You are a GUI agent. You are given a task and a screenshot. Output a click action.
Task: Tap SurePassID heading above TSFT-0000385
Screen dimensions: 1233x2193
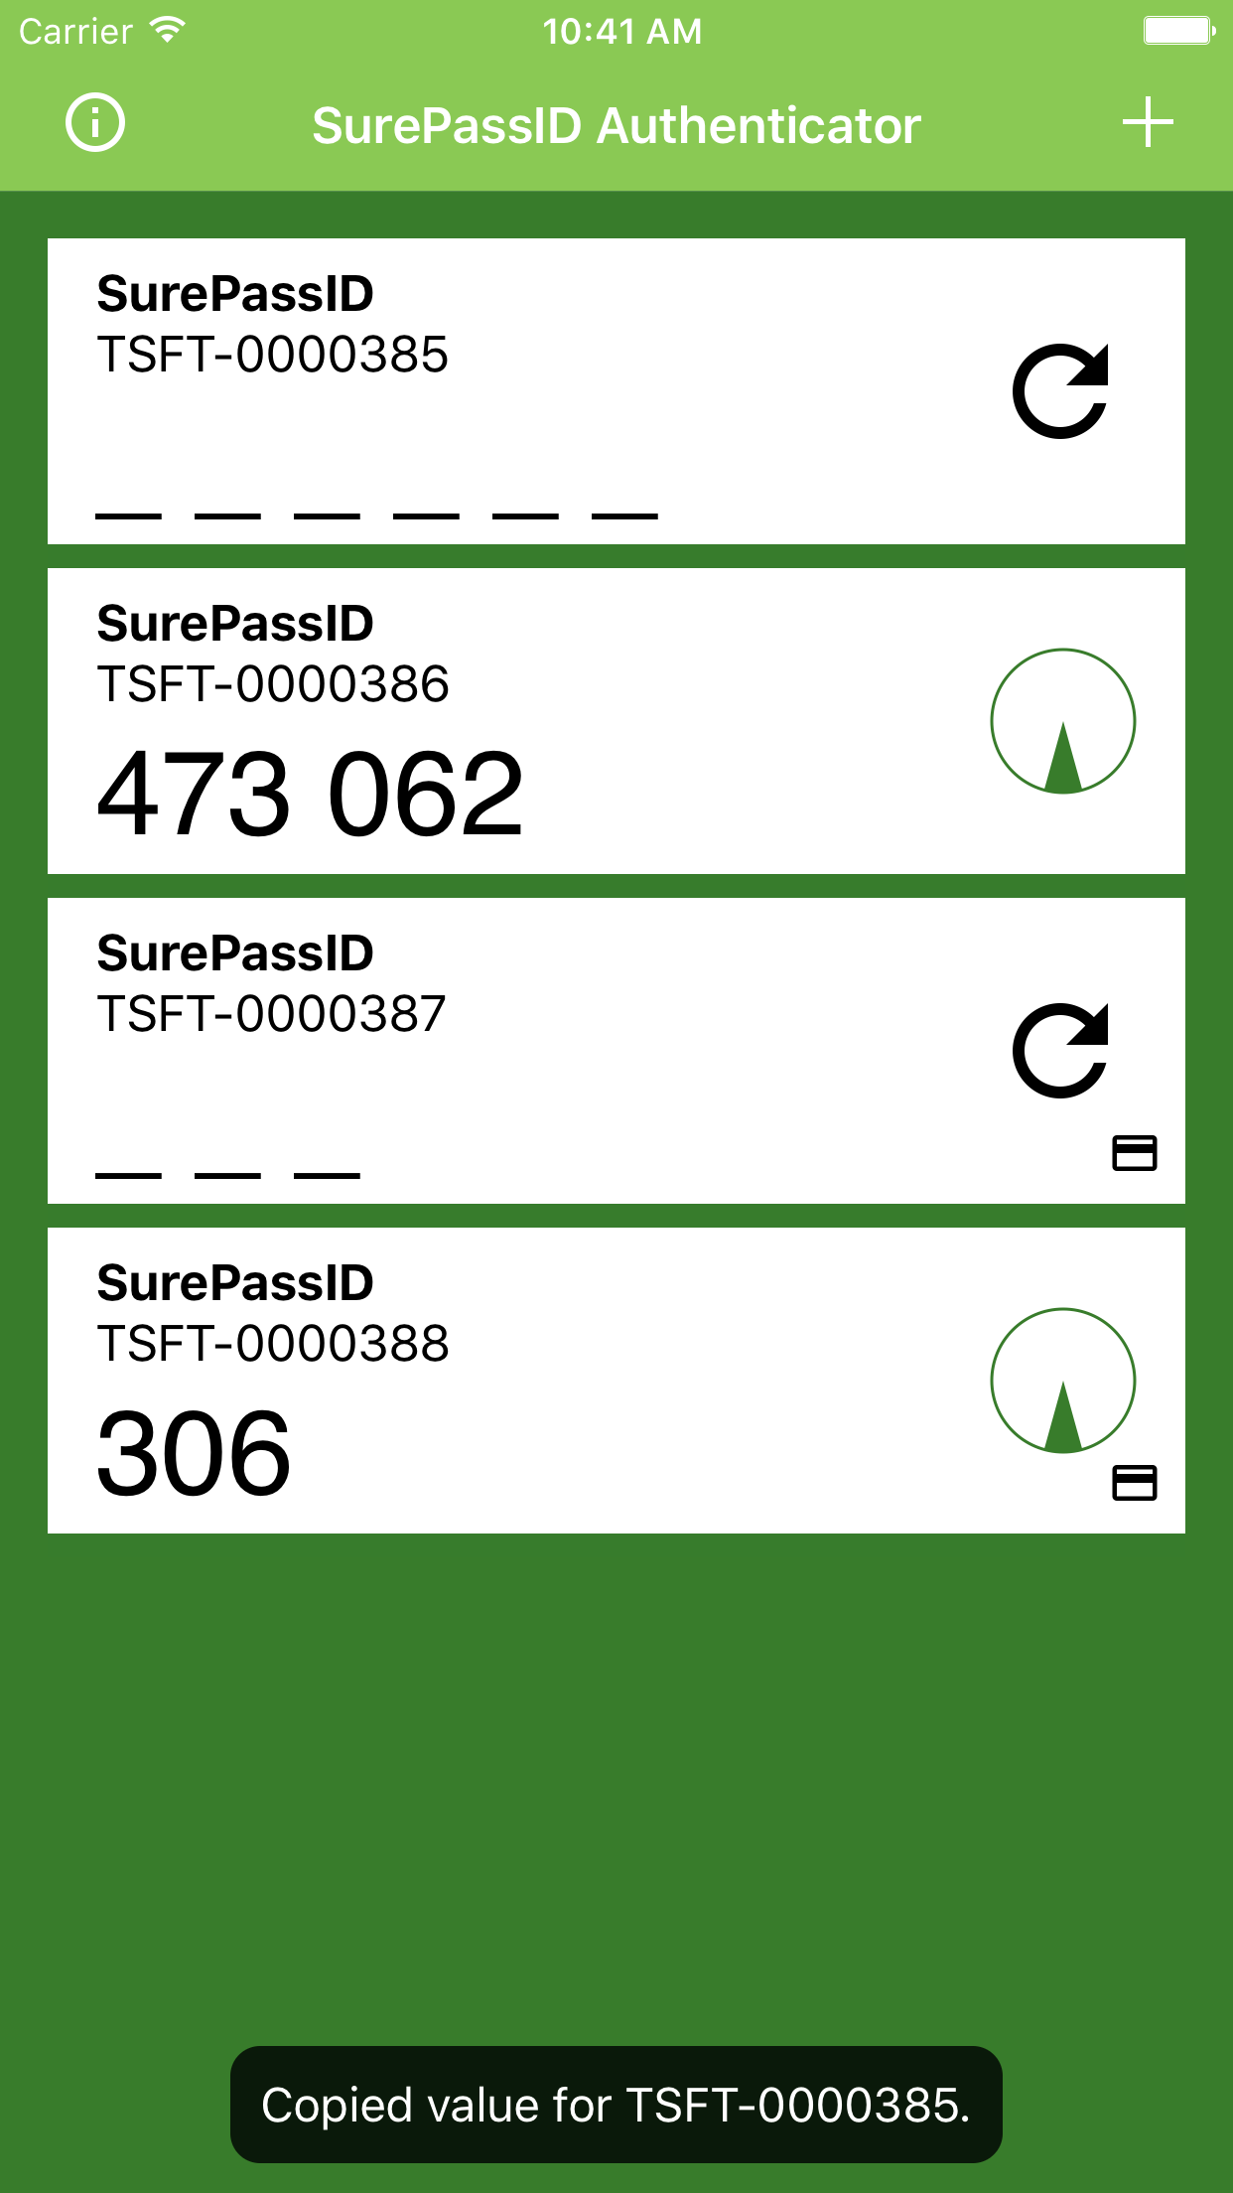(235, 294)
